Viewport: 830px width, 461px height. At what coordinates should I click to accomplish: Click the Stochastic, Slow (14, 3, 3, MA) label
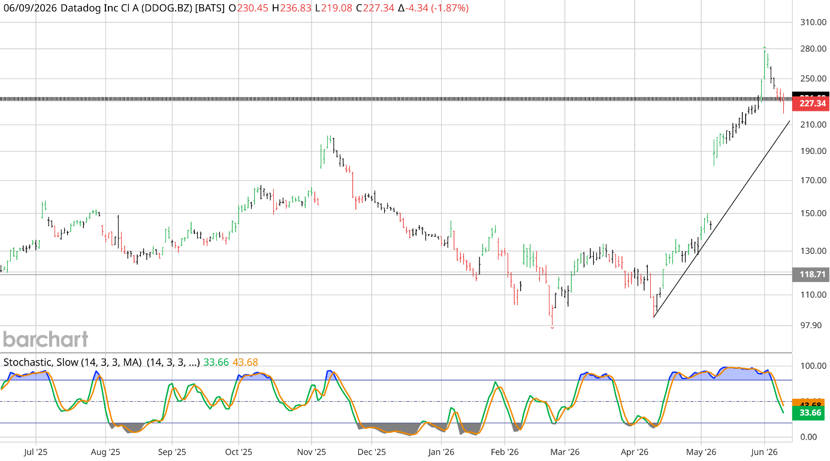click(x=74, y=362)
